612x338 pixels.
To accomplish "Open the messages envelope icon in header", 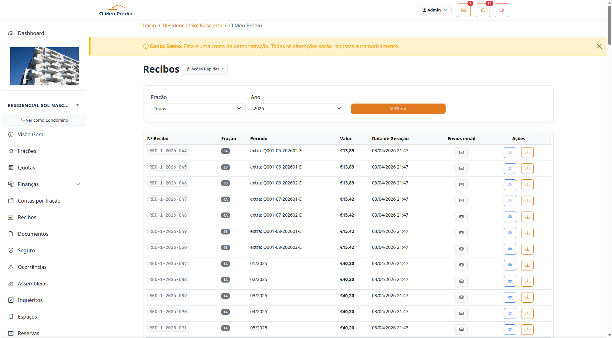I will point(463,10).
